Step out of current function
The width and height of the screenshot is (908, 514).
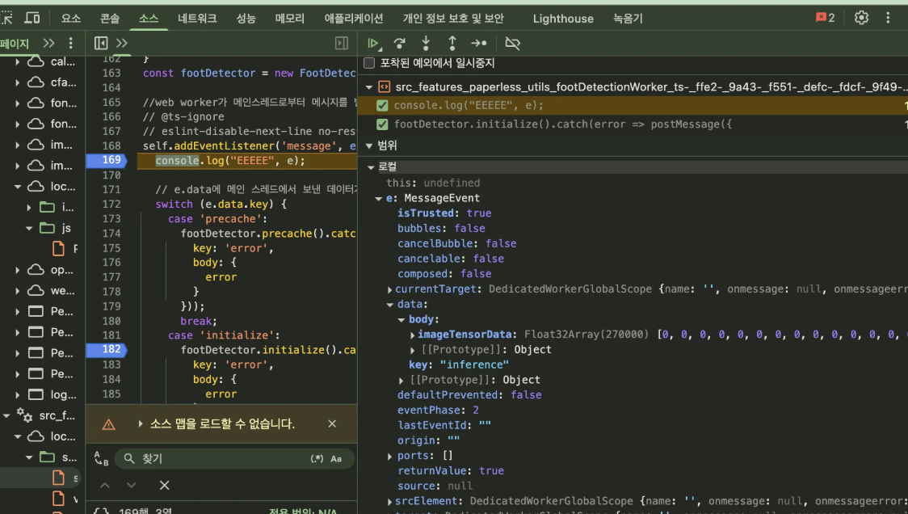click(x=452, y=44)
